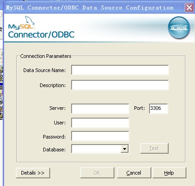The height and width of the screenshot is (186, 195).
Task: Click the Connection Parameters group label
Action: 46,56
